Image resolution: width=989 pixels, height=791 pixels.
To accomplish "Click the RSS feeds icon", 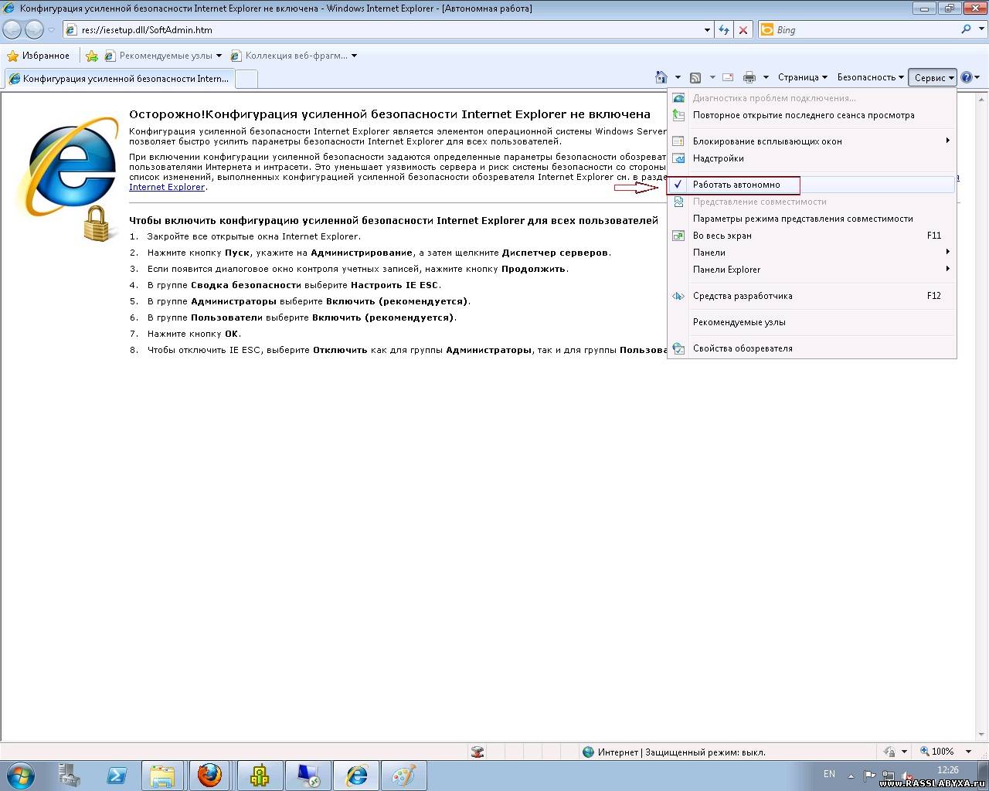I will click(x=695, y=77).
